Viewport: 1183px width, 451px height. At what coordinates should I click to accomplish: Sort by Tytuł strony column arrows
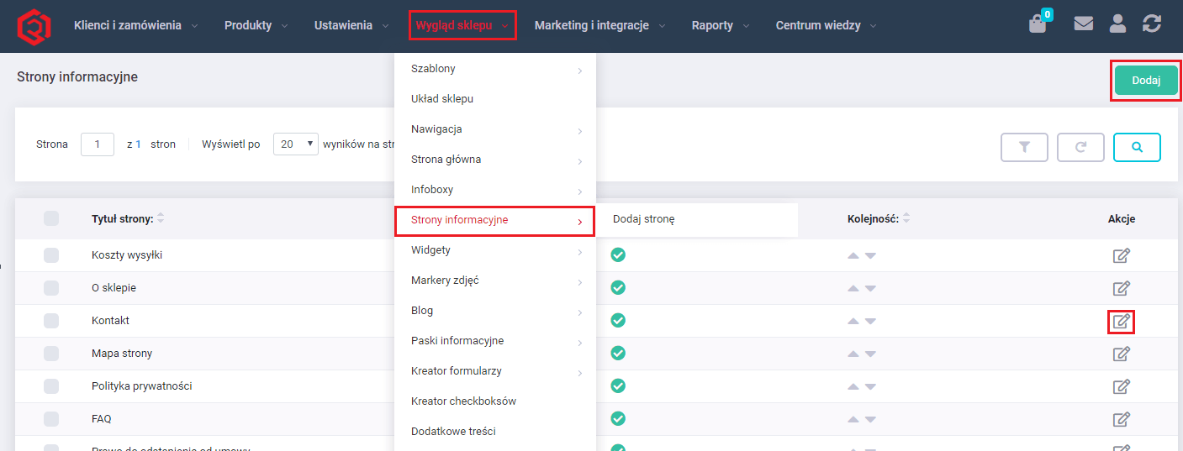point(161,218)
